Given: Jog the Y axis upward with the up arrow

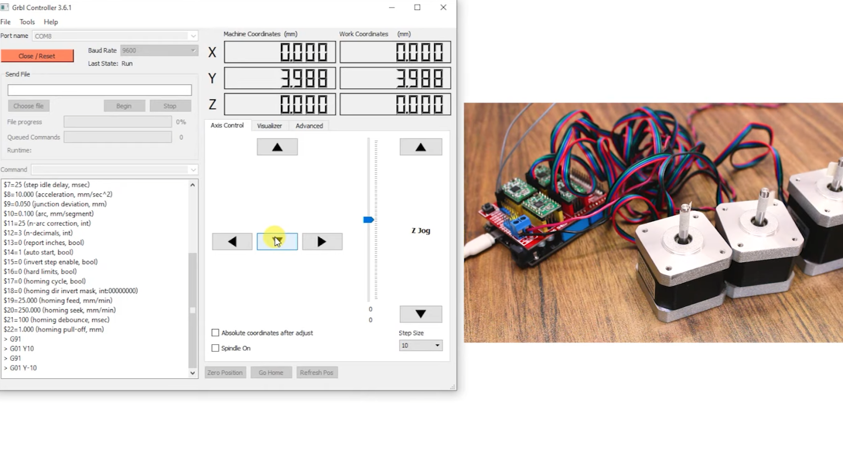Looking at the screenshot, I should click(277, 147).
